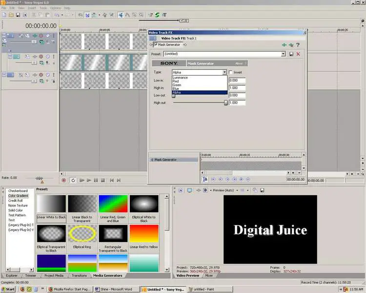
Task: Open the Preset dropdown in Track FX
Action: click(283, 54)
